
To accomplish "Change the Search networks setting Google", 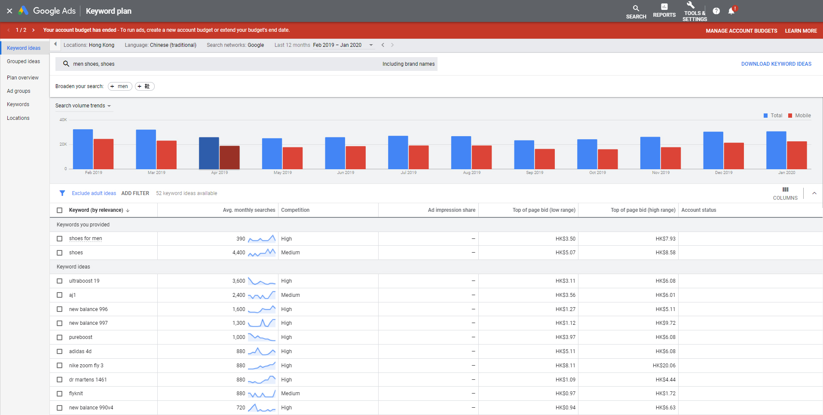I will pos(235,45).
